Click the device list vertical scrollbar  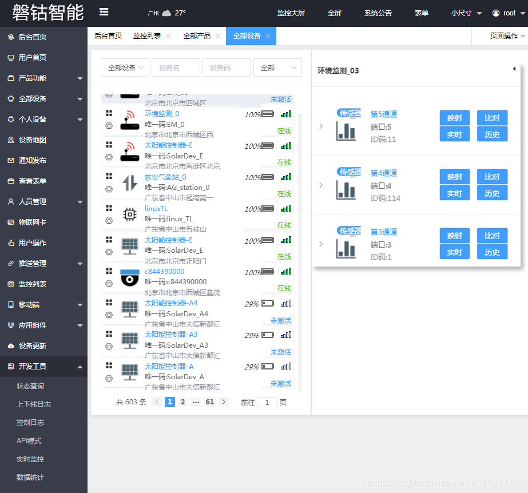click(x=300, y=253)
